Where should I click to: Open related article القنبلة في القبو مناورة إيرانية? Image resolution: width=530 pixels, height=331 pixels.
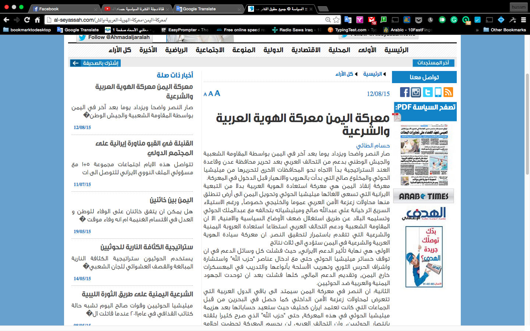[144, 148]
